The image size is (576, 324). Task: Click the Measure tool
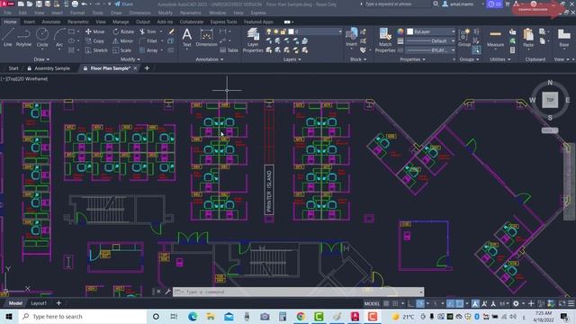click(x=495, y=38)
